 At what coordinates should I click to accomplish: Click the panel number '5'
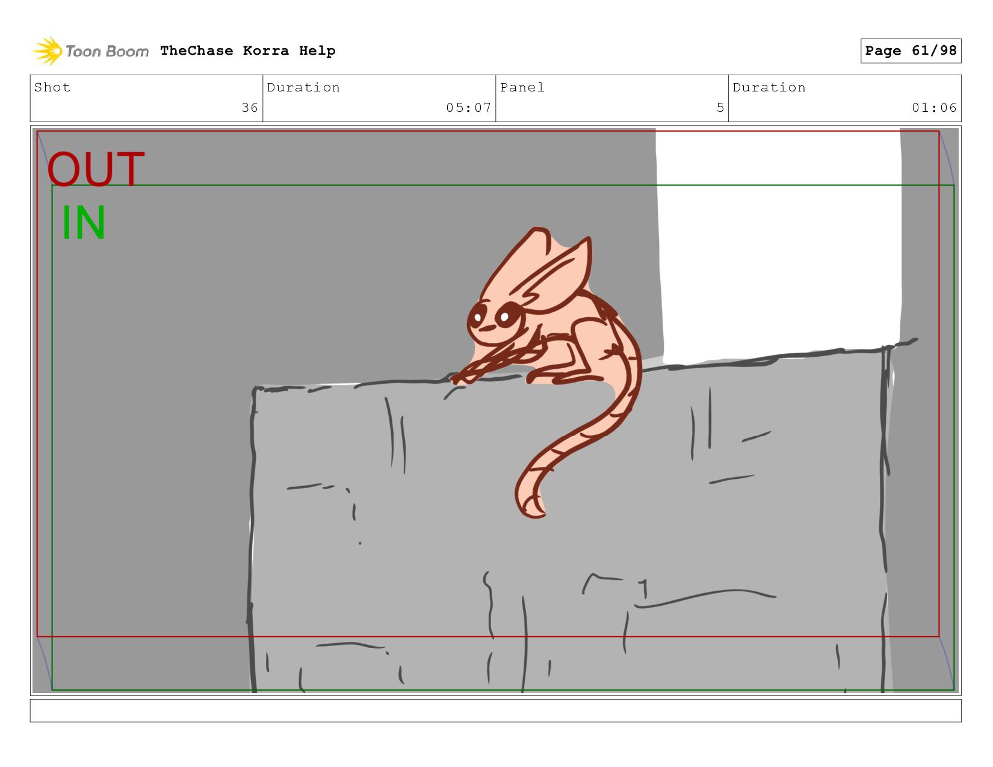pos(720,108)
